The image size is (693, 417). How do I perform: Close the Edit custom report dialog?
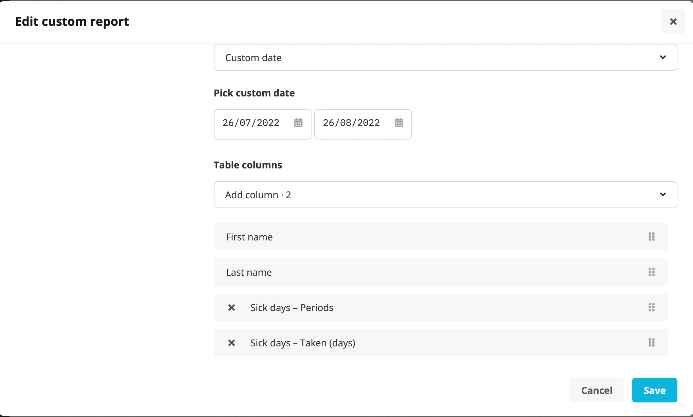673,21
